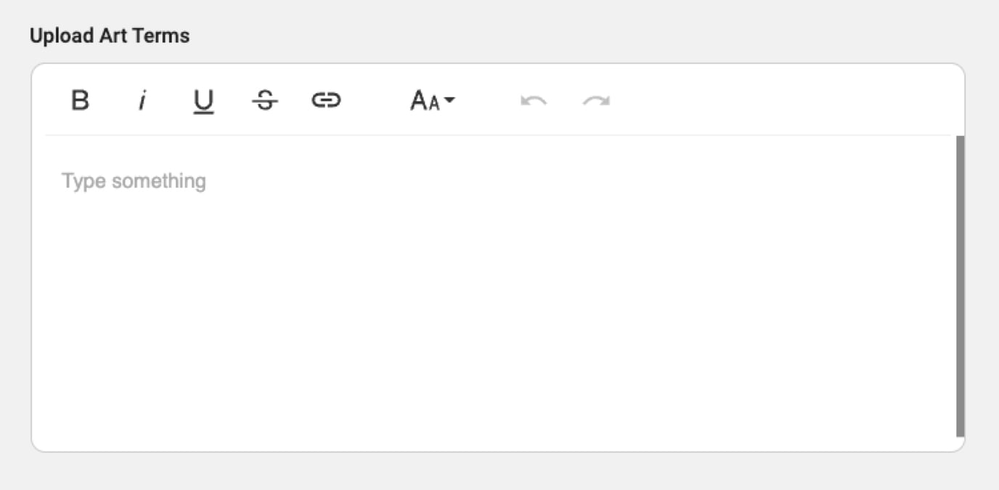Click the editor's vertical scrollbar in the middle
Image resolution: width=999 pixels, height=490 pixels.
(x=961, y=287)
